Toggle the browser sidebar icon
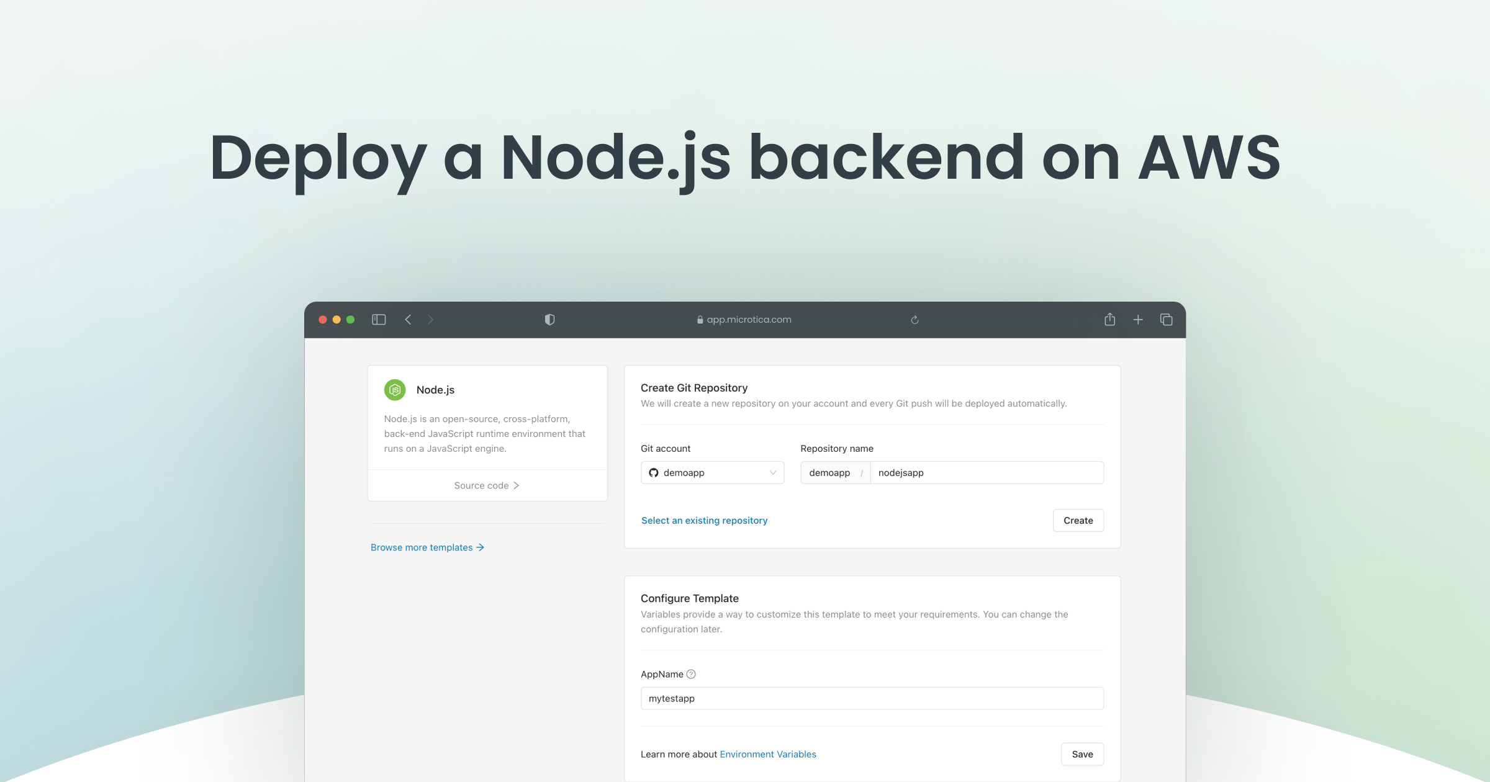 click(379, 319)
